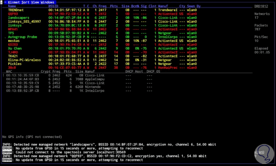Click the QQF93 detected network INFO message

tap(104, 156)
